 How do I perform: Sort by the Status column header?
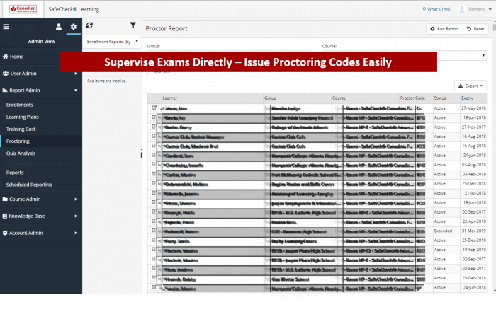[x=446, y=98]
